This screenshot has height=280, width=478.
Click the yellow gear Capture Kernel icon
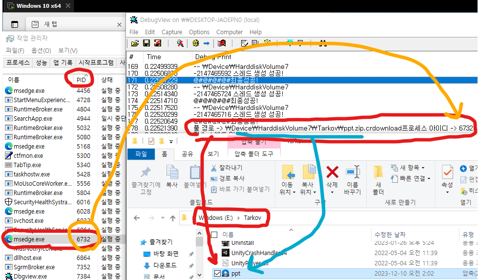196,43
